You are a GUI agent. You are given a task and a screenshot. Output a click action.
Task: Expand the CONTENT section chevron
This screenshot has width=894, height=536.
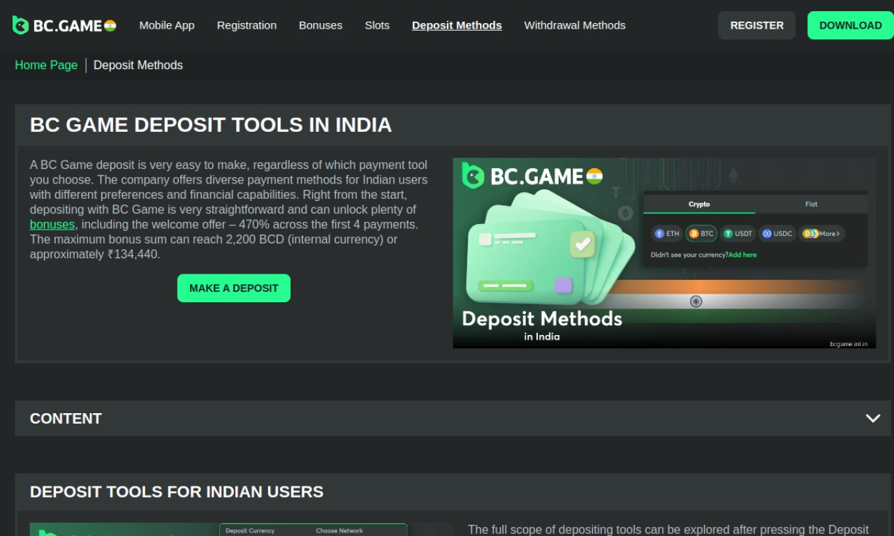point(873,418)
